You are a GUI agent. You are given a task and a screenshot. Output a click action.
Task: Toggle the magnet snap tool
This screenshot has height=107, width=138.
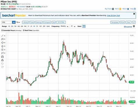[2, 57]
